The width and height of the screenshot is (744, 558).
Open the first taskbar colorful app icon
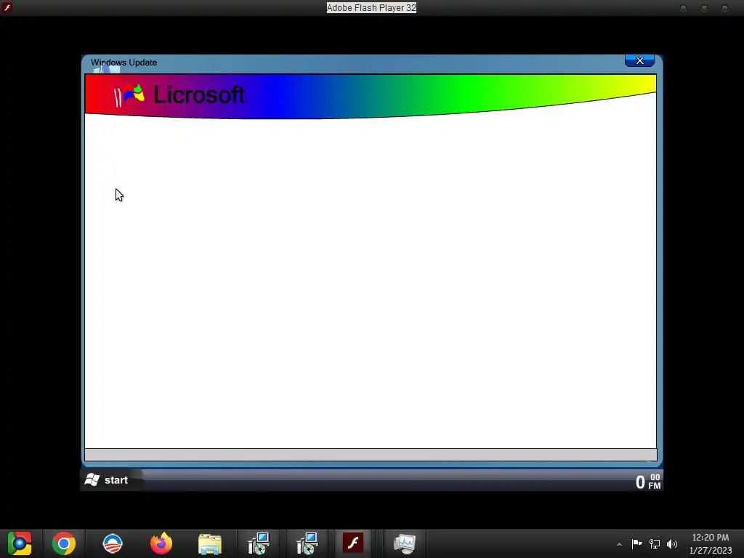pyautogui.click(x=20, y=543)
